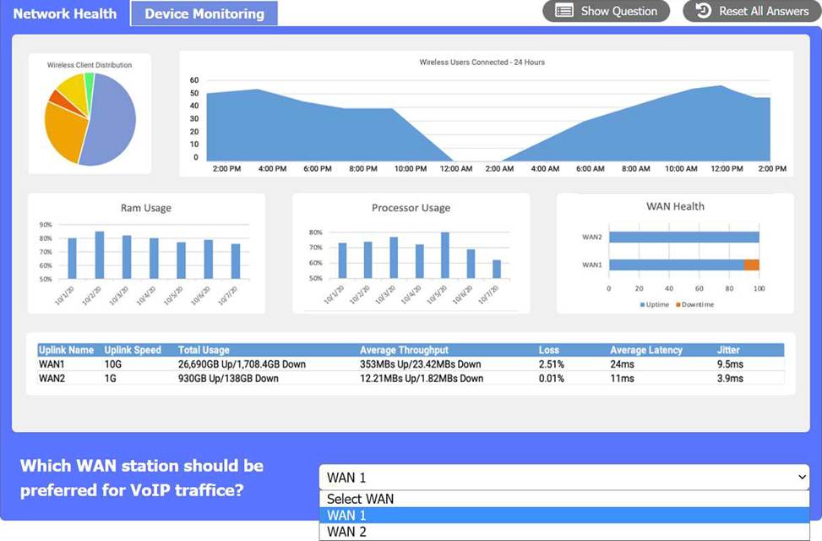Open the Network Health tab

(65, 14)
